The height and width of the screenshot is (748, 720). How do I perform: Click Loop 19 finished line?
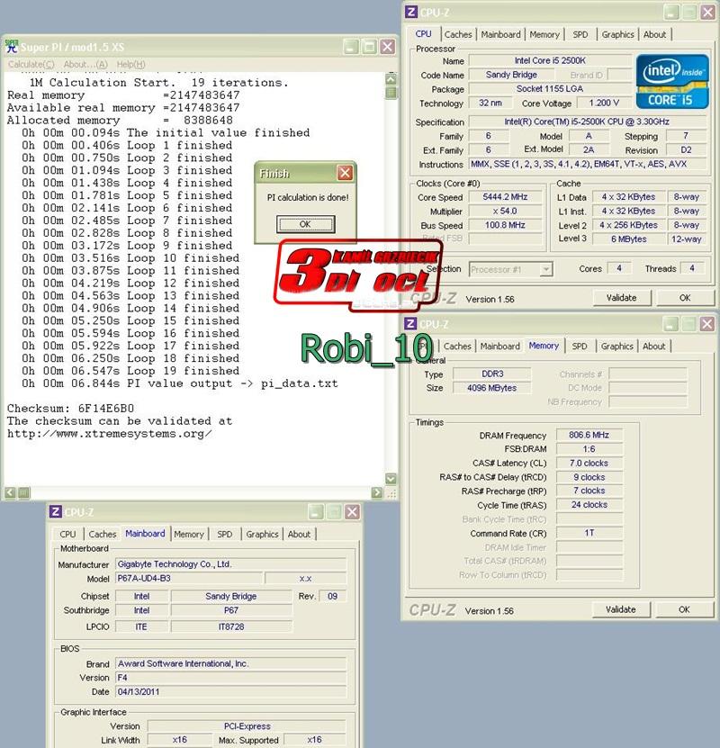coord(130,371)
